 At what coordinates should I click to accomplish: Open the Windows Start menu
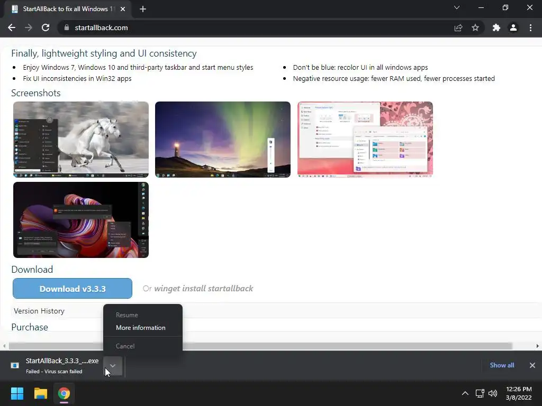click(x=17, y=393)
